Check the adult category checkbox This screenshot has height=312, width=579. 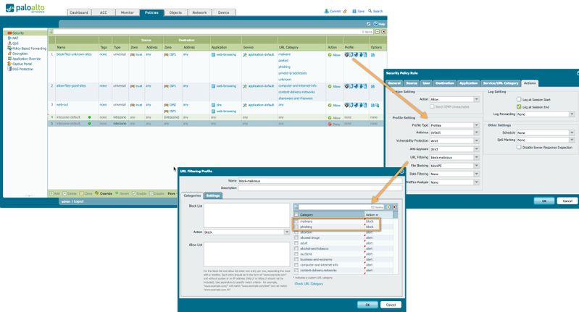pyautogui.click(x=296, y=243)
